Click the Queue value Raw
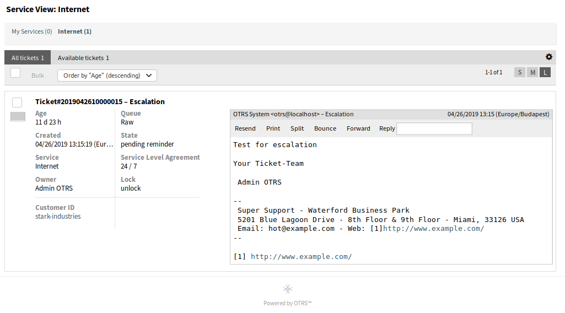The width and height of the screenshot is (565, 313). pos(127,122)
